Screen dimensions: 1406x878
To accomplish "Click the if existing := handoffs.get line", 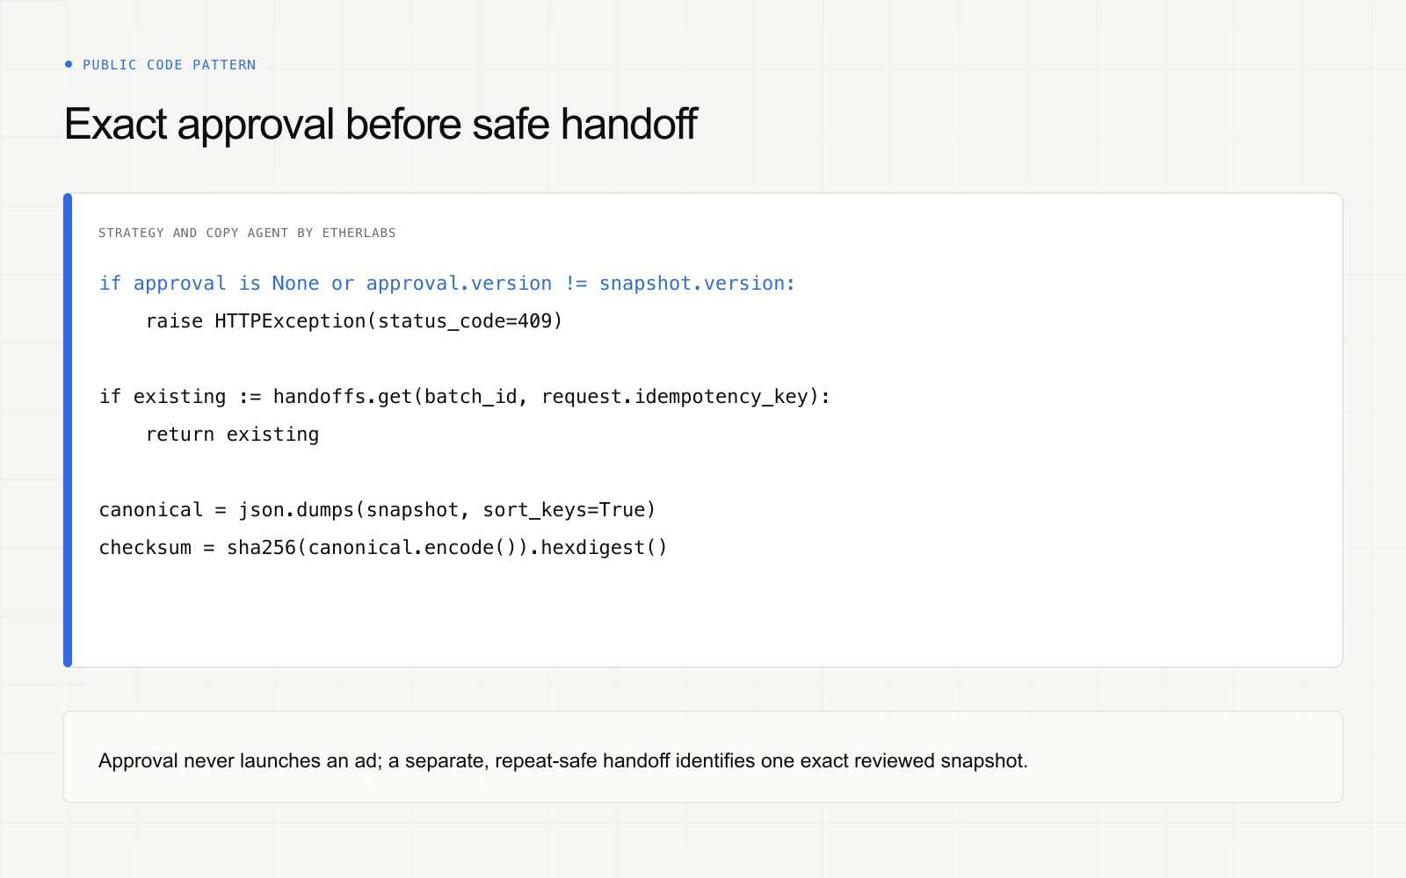I will pos(464,397).
